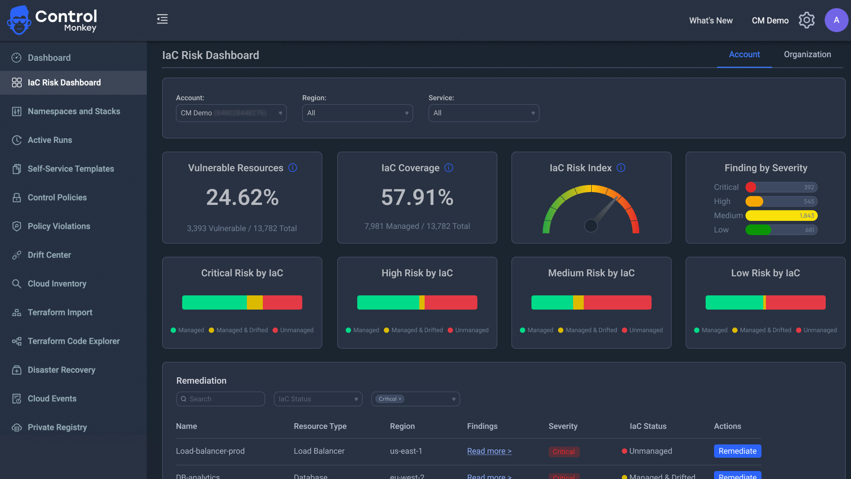Click the Critical badge for Load-balancer-prod
The image size is (851, 479).
(x=563, y=452)
